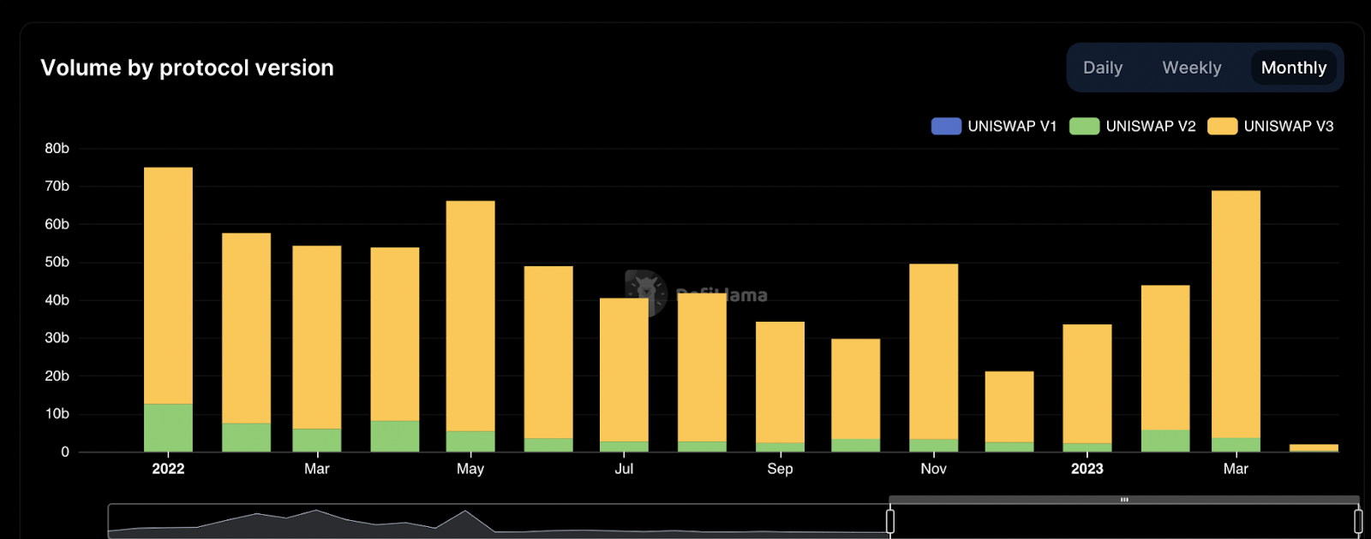Toggle the UNISWAP V2 green legend swatch
The height and width of the screenshot is (539, 1371).
pos(1084,127)
